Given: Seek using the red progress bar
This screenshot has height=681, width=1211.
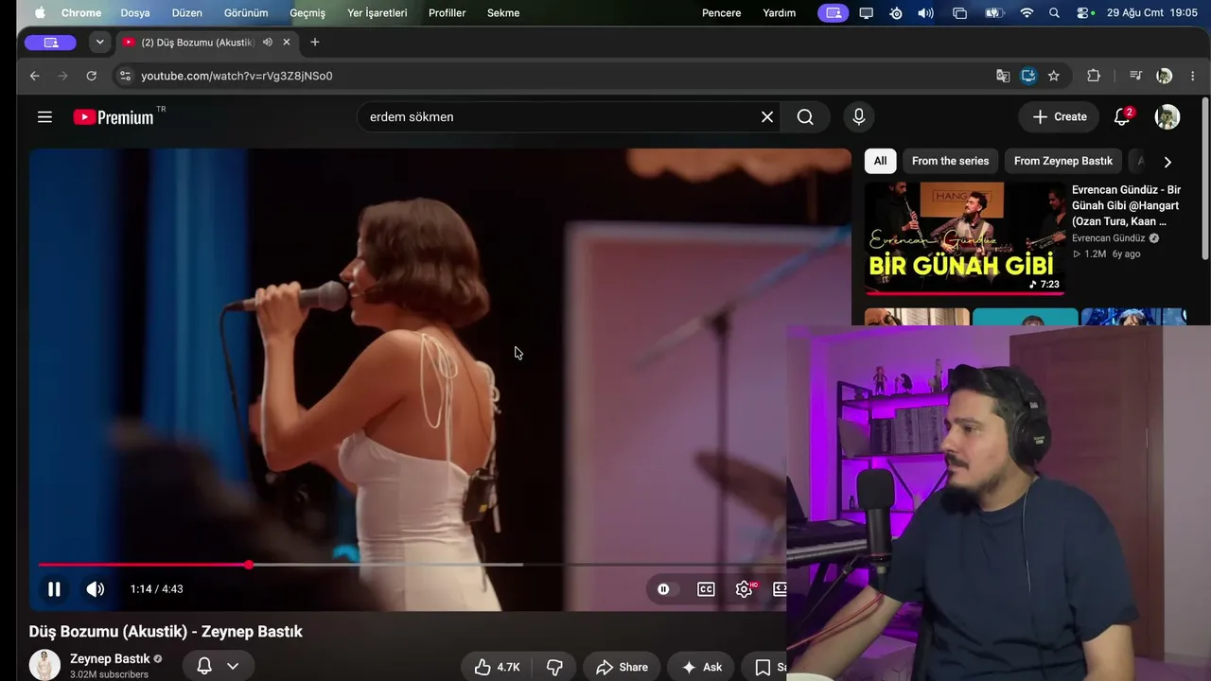Looking at the screenshot, I should 412,565.
